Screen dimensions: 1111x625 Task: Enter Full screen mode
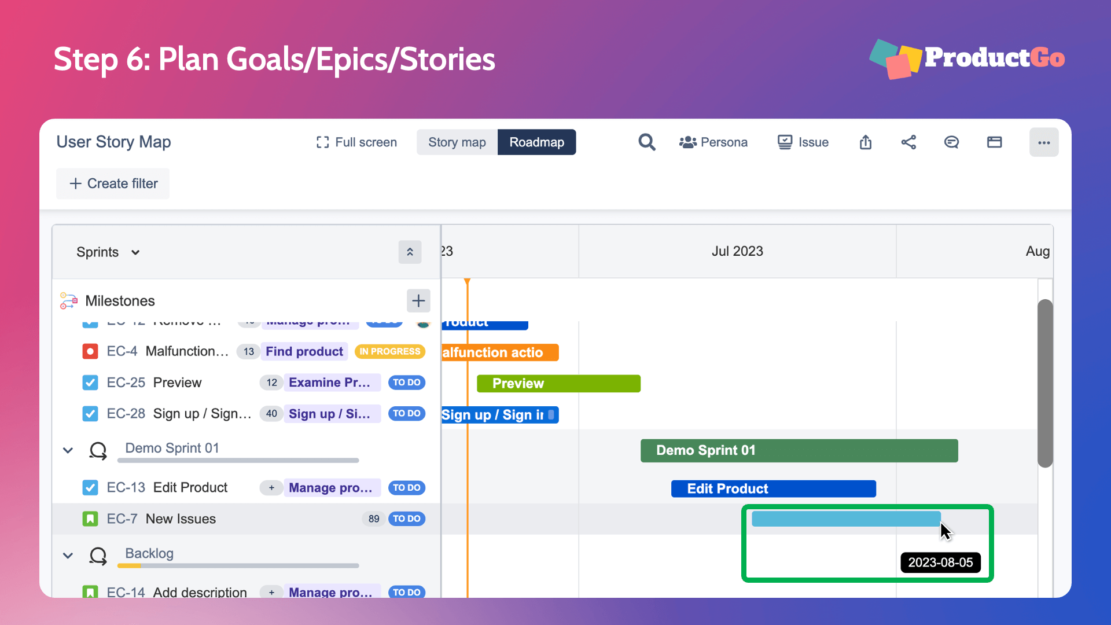[356, 142]
